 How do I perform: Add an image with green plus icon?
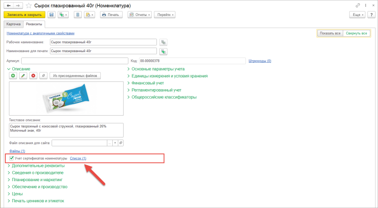(13, 76)
